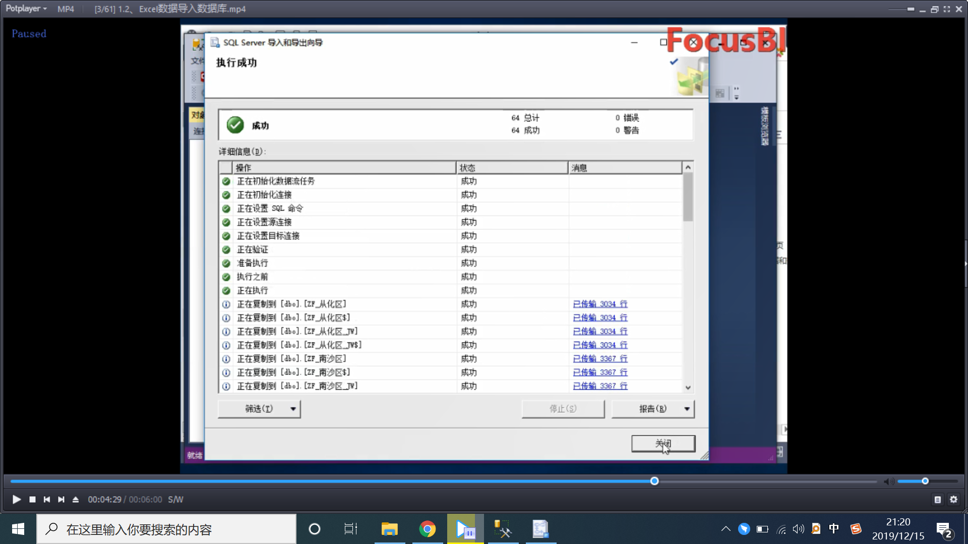Image resolution: width=968 pixels, height=544 pixels.
Task: Click the video seek bar handle
Action: point(654,481)
